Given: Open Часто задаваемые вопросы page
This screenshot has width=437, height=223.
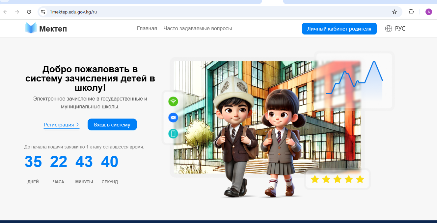Looking at the screenshot, I should 198,29.
